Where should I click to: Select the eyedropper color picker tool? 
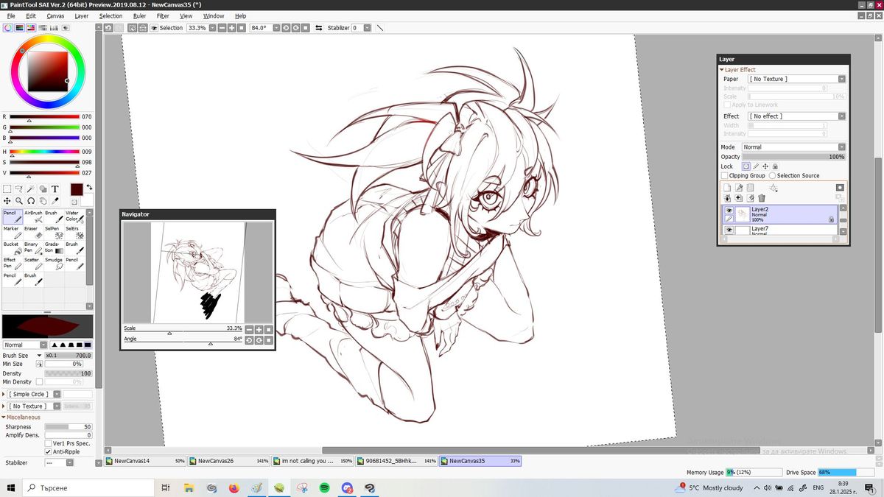[x=55, y=200]
